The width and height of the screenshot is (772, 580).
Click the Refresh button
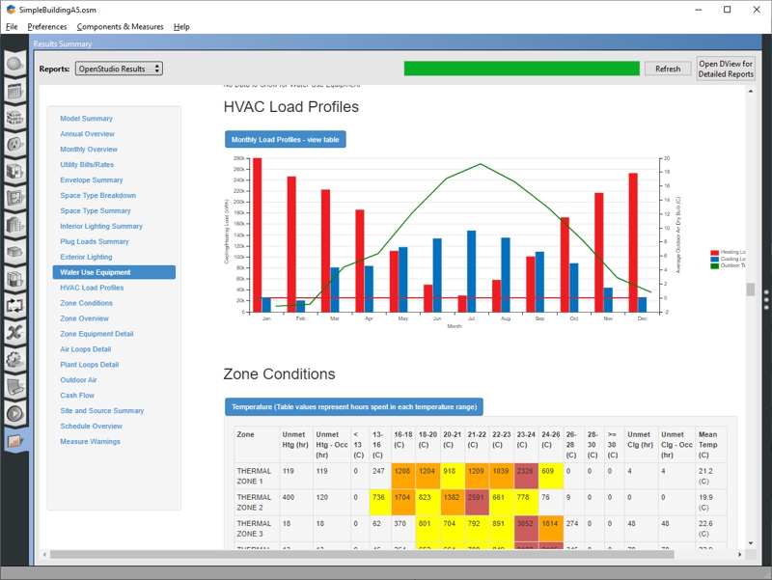pyautogui.click(x=668, y=69)
